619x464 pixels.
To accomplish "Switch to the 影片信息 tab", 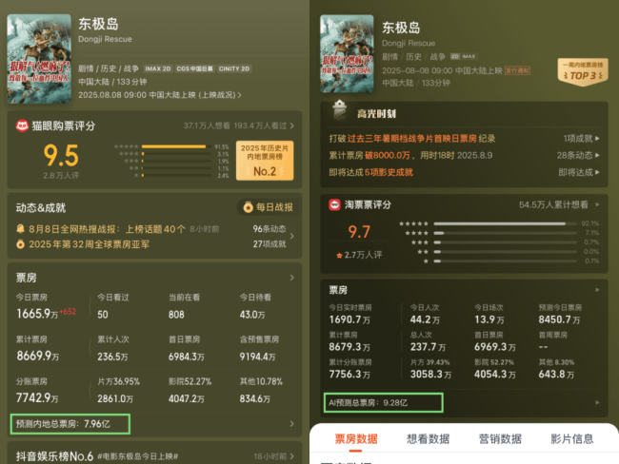I will pyautogui.click(x=572, y=438).
